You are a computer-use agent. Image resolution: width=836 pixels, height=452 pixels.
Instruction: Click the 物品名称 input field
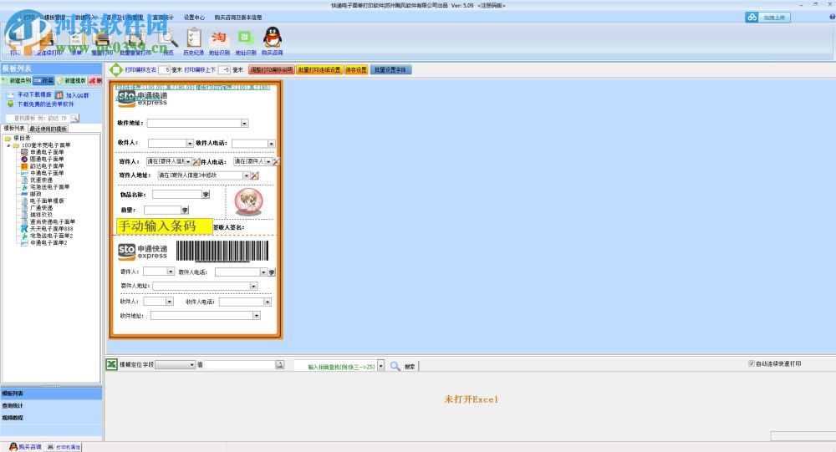(x=177, y=195)
